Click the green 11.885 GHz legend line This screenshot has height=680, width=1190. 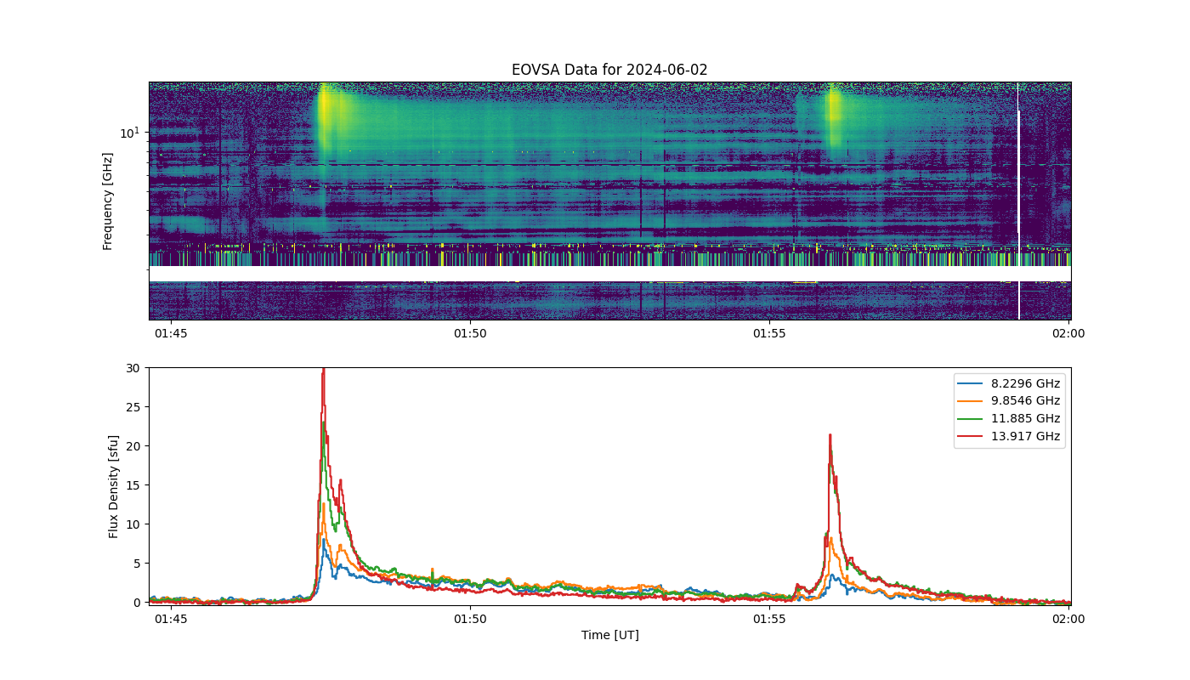972,418
